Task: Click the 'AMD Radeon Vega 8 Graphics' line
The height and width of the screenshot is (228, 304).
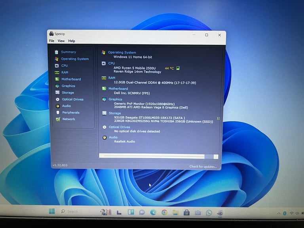Action: coord(151,107)
